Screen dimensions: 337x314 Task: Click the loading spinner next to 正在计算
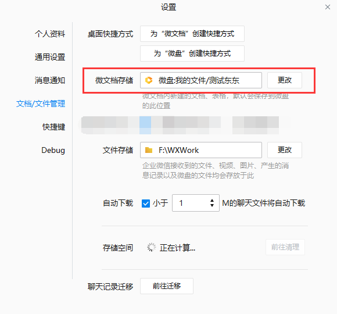click(152, 247)
